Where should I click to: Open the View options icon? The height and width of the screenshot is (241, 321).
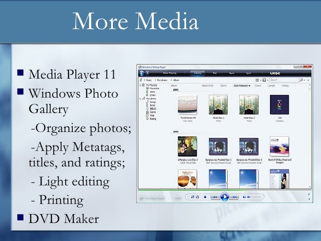(x=264, y=80)
